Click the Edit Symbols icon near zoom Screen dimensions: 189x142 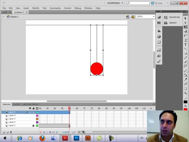[x=133, y=17]
